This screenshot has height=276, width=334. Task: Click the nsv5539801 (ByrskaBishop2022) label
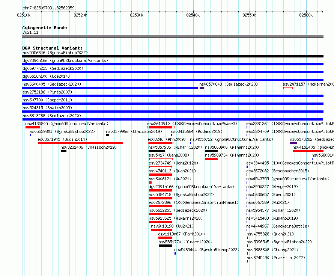point(62,131)
